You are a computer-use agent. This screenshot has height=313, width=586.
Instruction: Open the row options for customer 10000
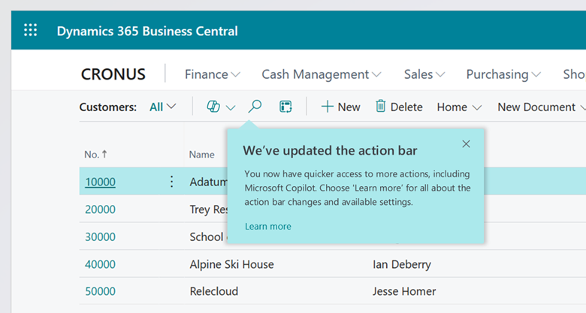tap(171, 182)
